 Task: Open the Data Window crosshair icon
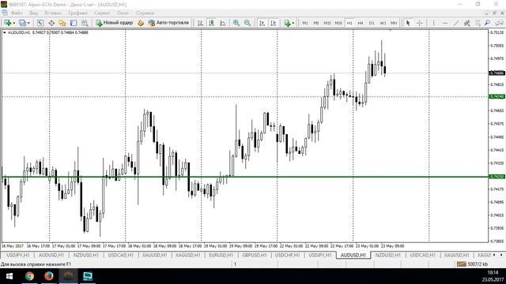point(51,23)
